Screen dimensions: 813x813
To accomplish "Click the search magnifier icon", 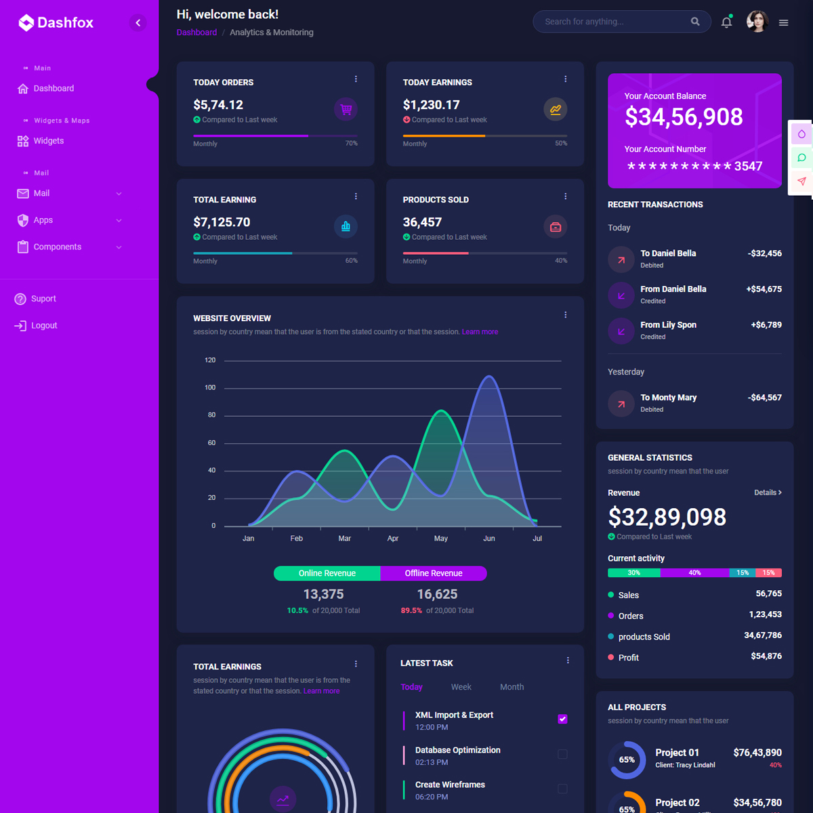I will [695, 22].
